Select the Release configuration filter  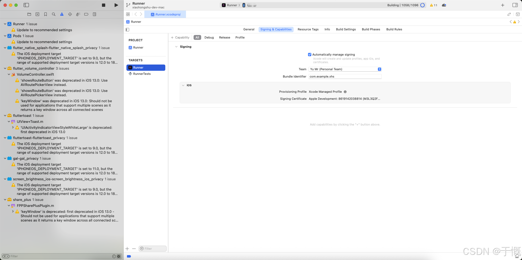click(x=225, y=38)
